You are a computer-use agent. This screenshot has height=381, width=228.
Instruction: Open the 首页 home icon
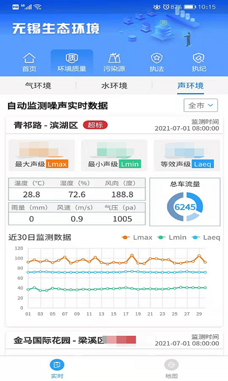click(x=29, y=62)
